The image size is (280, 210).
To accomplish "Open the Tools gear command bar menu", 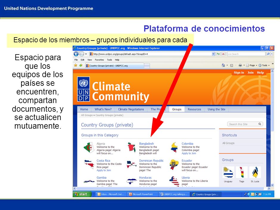I will (x=264, y=65).
